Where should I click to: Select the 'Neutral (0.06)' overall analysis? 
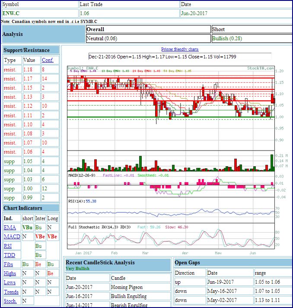click(x=102, y=38)
